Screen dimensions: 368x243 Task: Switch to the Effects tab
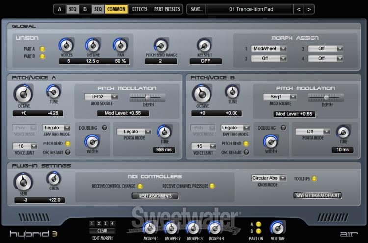[x=139, y=9]
